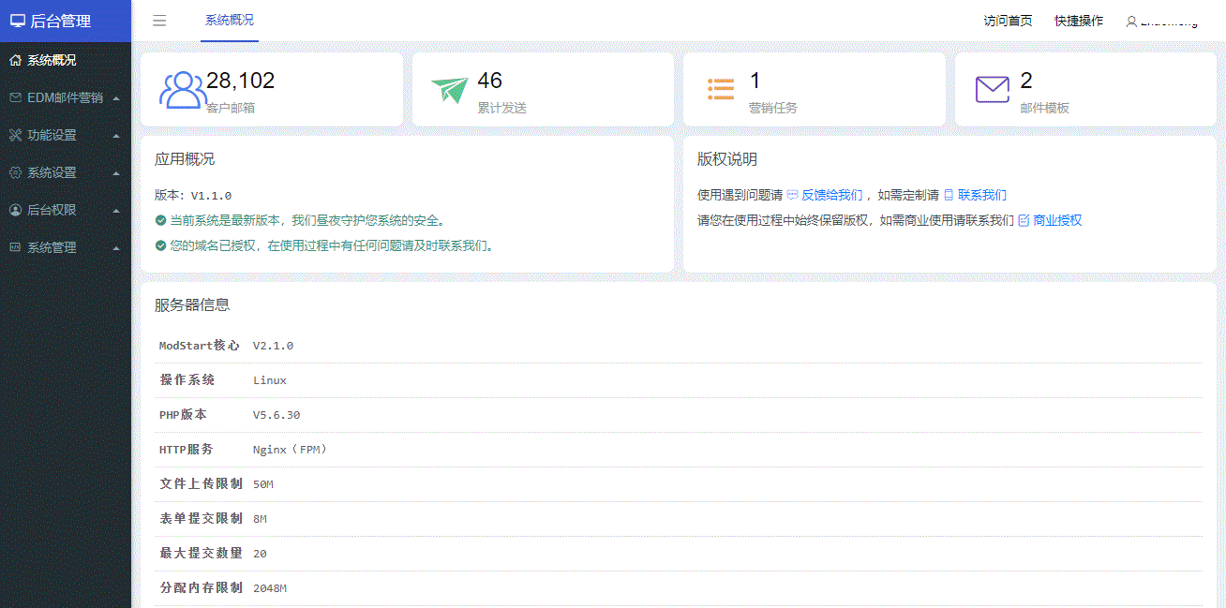Click the 28,102 客户邮箱 count
The width and height of the screenshot is (1226, 608).
point(240,81)
